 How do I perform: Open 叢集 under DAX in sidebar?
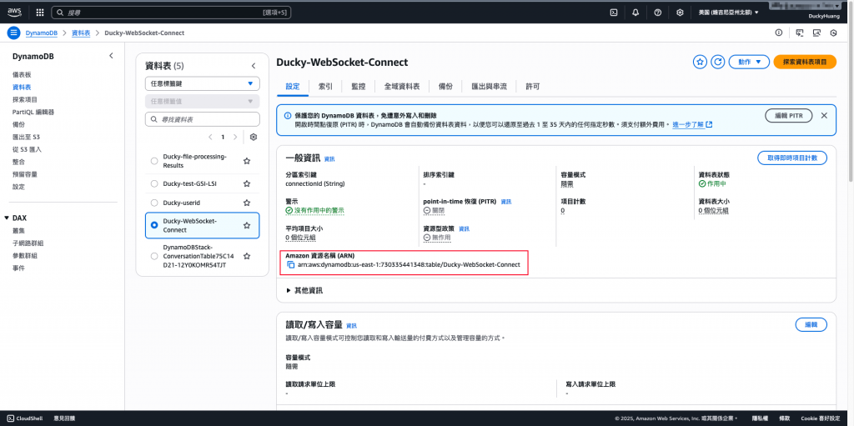[18, 230]
